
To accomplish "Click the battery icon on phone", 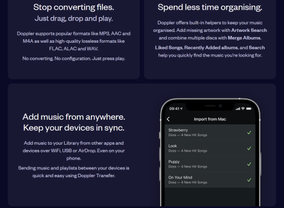I will (x=249, y=108).
